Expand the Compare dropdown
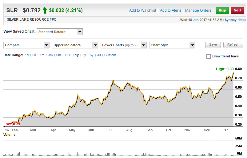Viewport: 247px width, 158px height. tap(26, 45)
